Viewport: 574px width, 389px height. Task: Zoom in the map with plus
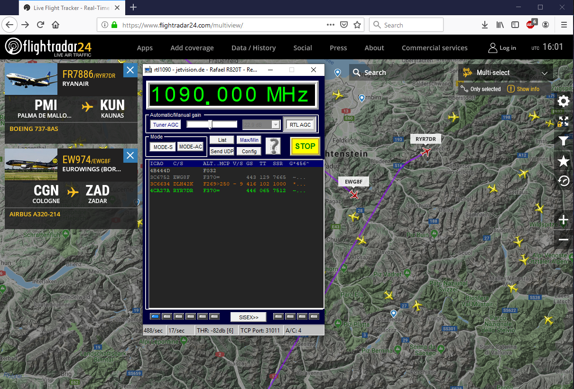coord(564,220)
